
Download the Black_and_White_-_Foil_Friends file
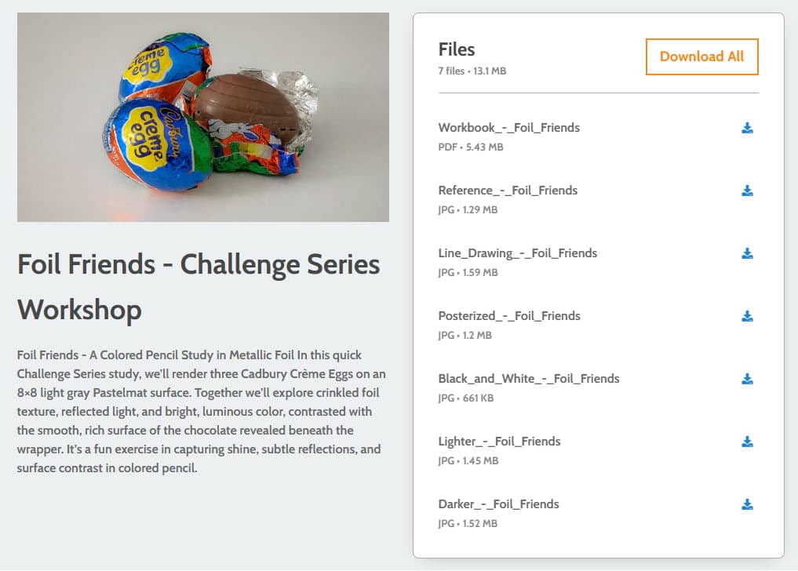pyautogui.click(x=747, y=379)
